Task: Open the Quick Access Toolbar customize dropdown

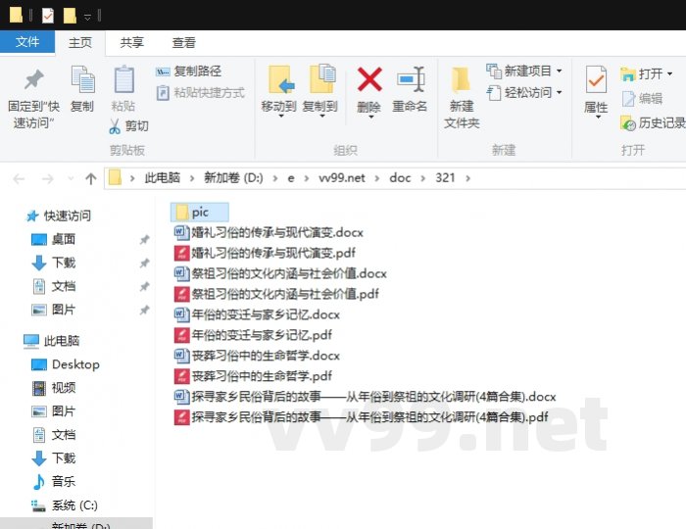Action: (87, 17)
